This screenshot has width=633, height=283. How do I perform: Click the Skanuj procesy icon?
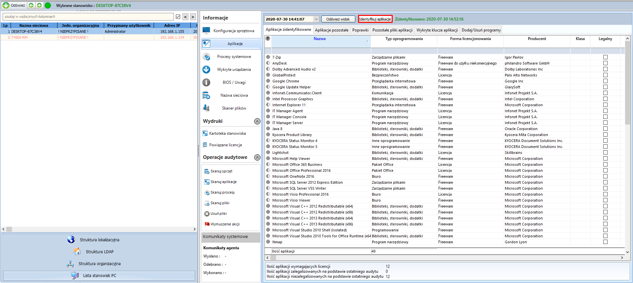pyautogui.click(x=207, y=193)
